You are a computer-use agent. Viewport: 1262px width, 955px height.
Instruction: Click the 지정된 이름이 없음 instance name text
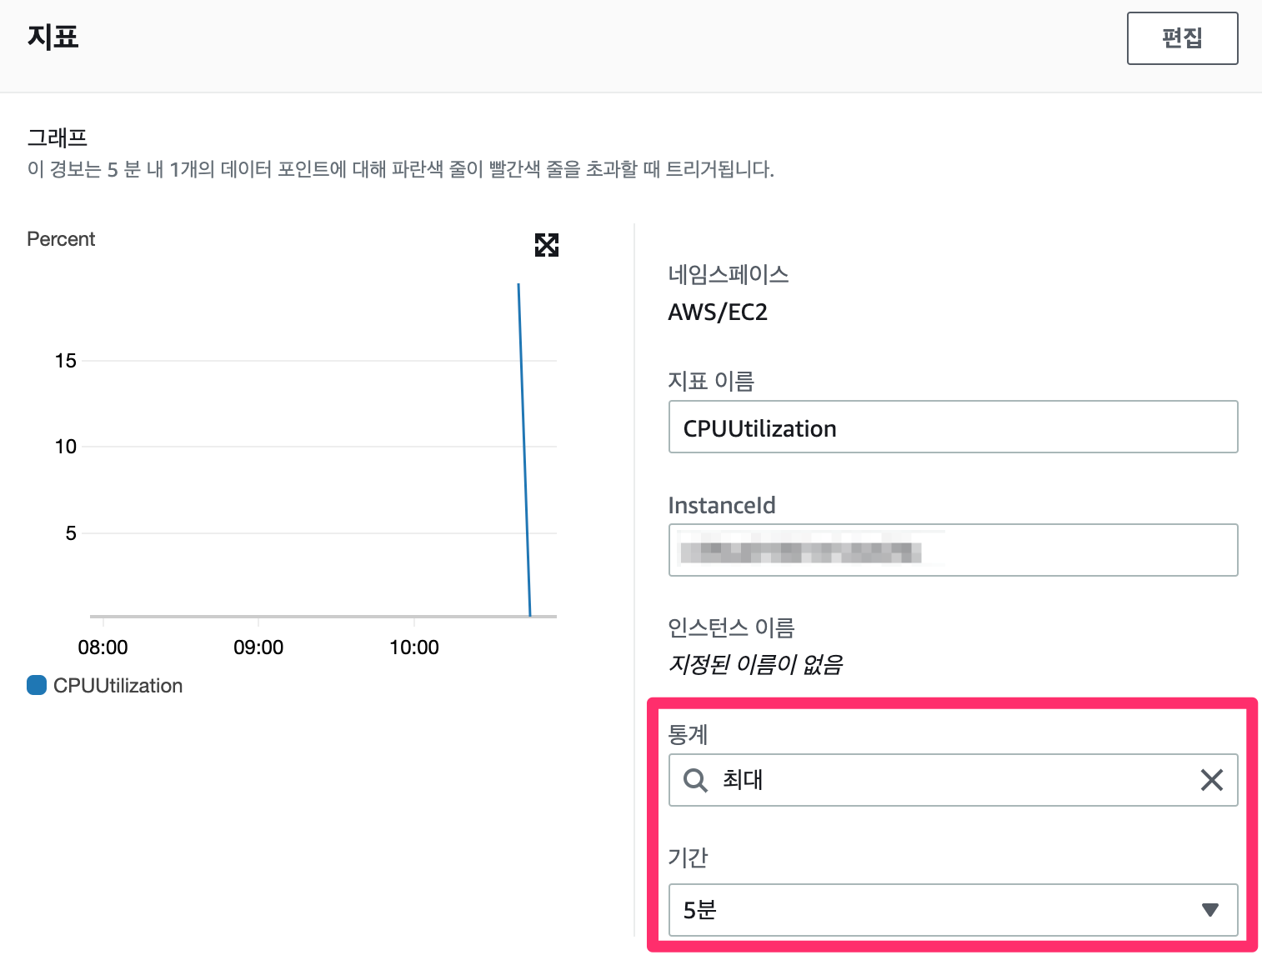tap(755, 664)
